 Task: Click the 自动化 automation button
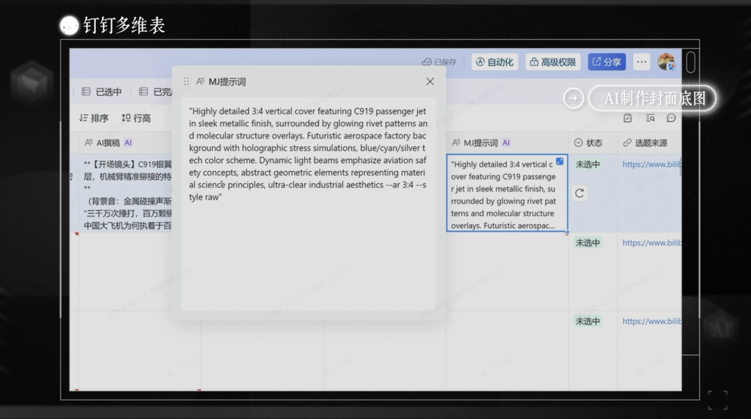(495, 62)
